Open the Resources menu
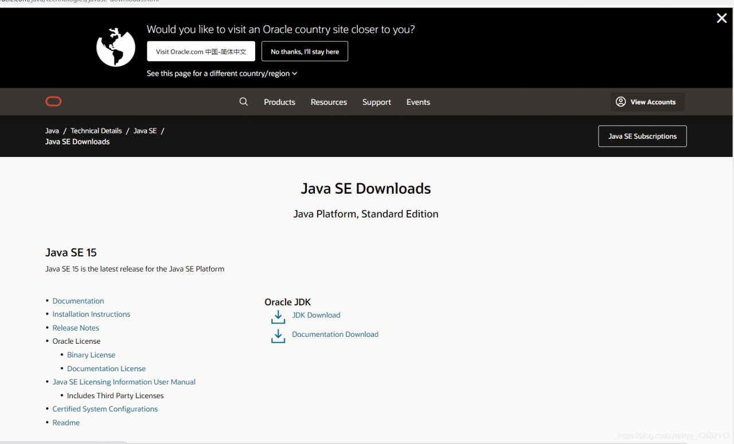Viewport: 734px width, 444px height. [x=329, y=102]
